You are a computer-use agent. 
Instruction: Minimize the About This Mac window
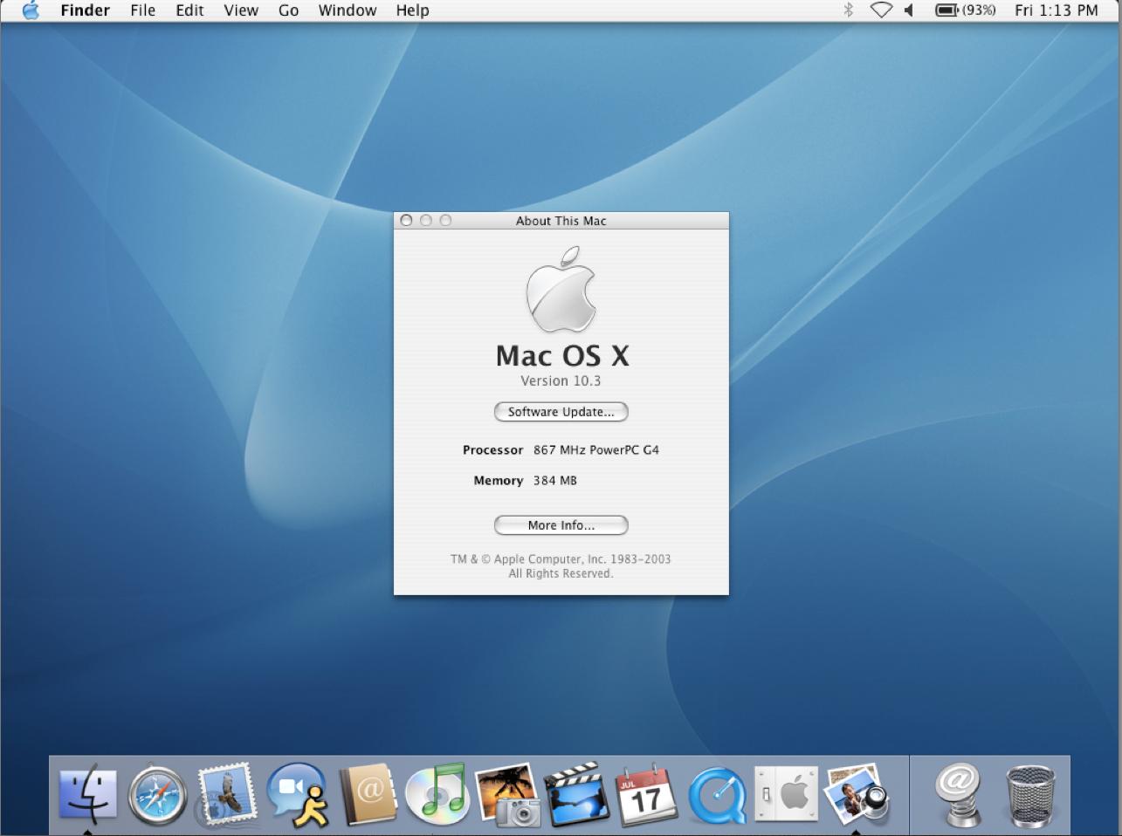426,221
